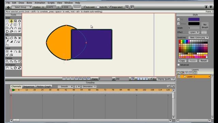This screenshot has width=218, height=123.
Task: Select the Add Point tool
Action: coord(7,25)
